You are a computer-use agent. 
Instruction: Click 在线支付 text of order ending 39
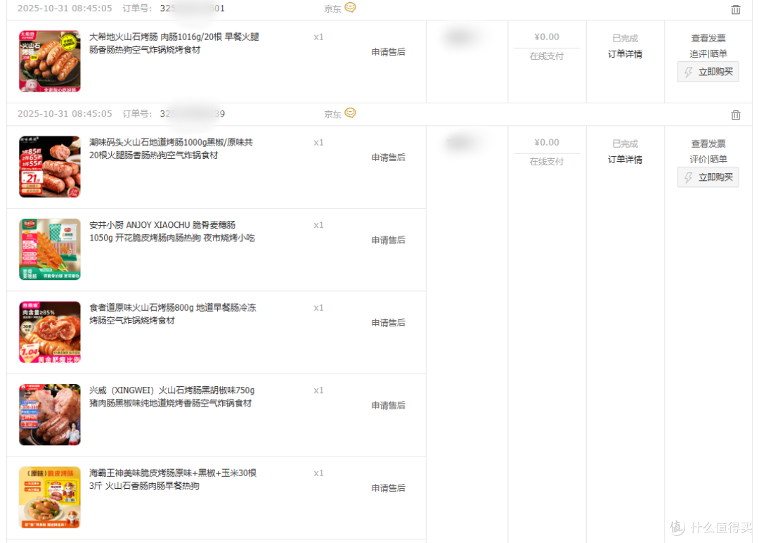(547, 162)
